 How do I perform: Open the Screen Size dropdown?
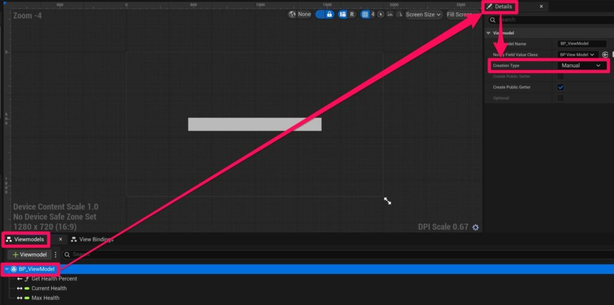[x=423, y=14]
